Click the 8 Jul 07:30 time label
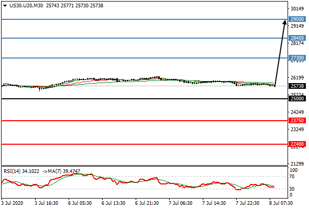The image size is (309, 209). (x=281, y=203)
